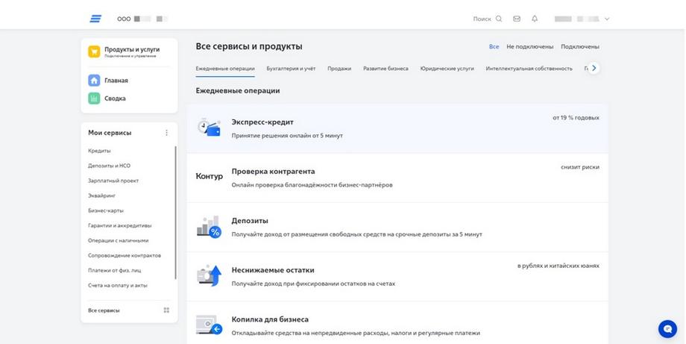Click the blue striped bank logo
686x344 pixels.
pyautogui.click(x=95, y=19)
